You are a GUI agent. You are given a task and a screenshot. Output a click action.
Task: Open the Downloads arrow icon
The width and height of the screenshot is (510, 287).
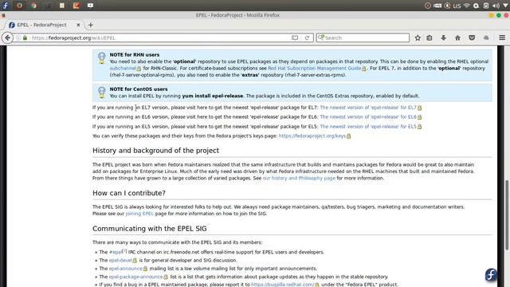point(443,37)
